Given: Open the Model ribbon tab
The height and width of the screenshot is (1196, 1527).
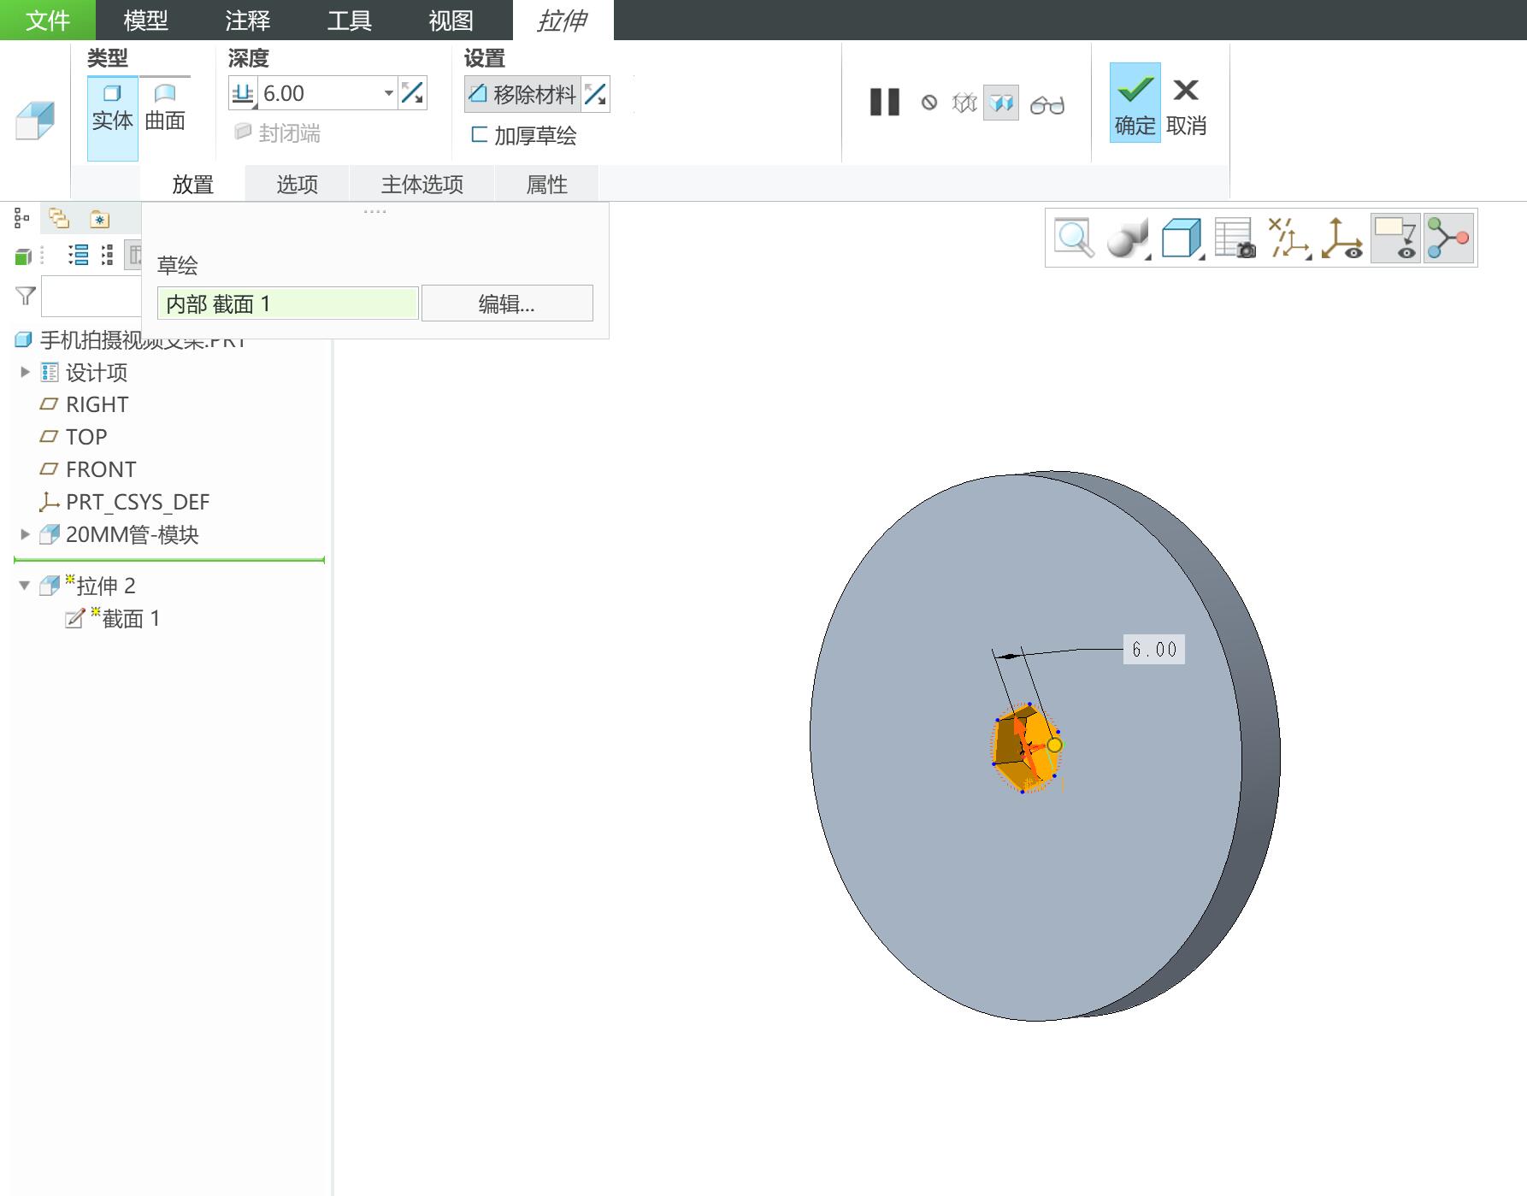Looking at the screenshot, I should pos(145,21).
